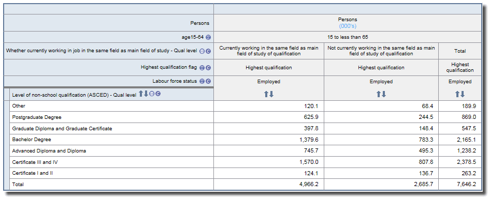Click the '15 to less than 65' header
Screen dimensions: 489x198
[x=348, y=37]
